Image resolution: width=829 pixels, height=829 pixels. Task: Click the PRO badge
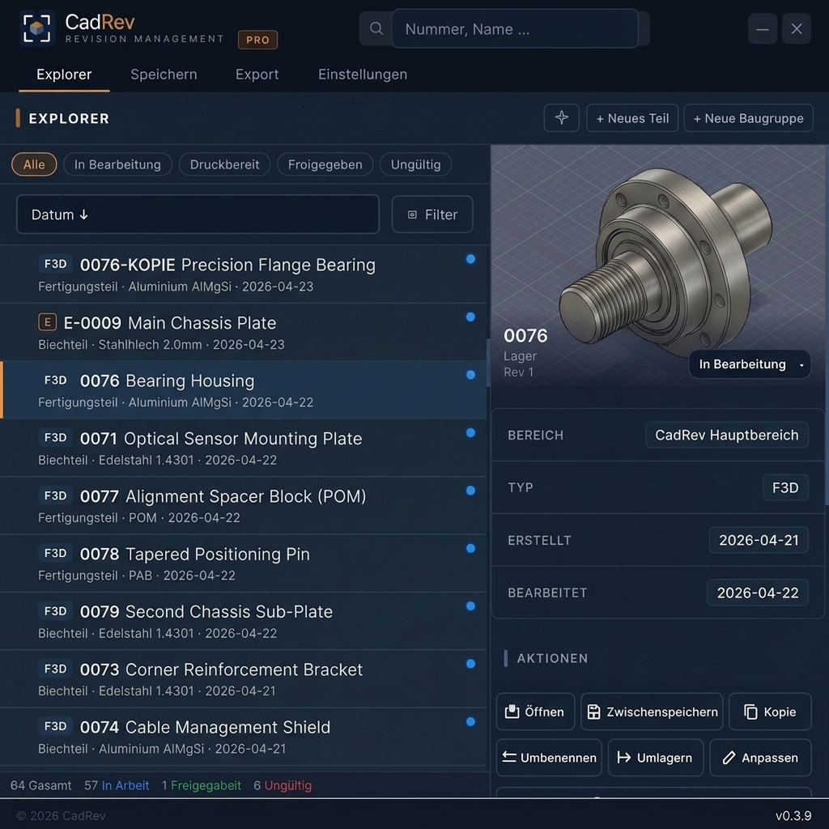(x=258, y=40)
